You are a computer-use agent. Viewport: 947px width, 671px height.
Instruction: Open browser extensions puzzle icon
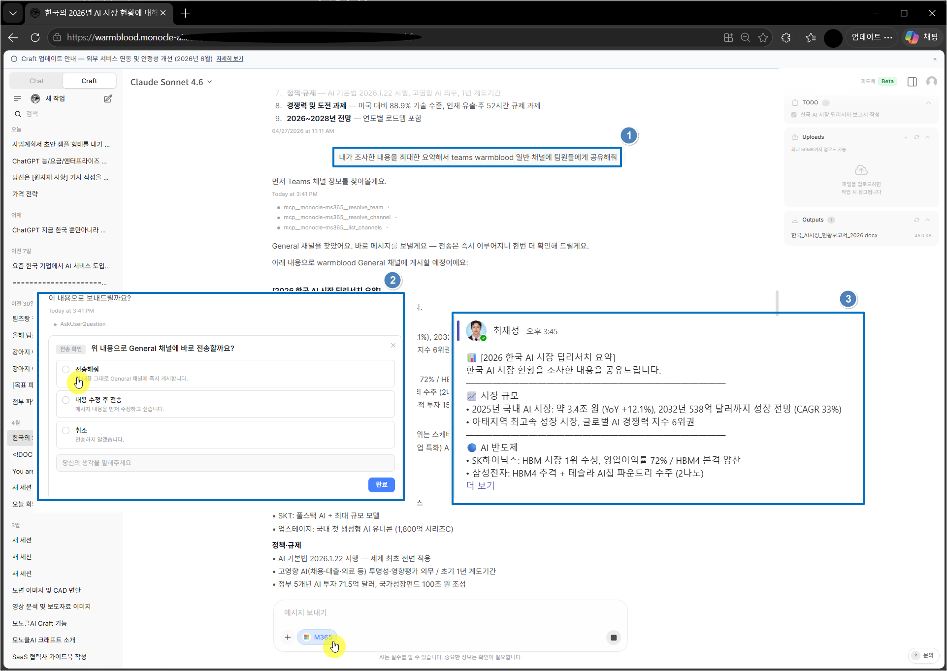pyautogui.click(x=786, y=37)
